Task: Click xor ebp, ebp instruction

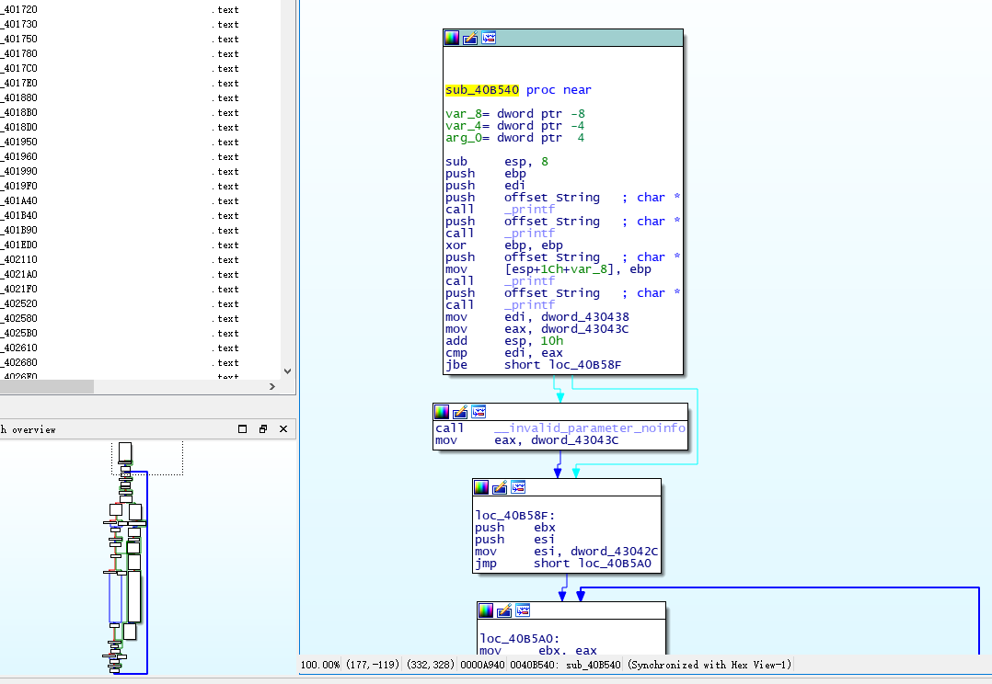Action: tap(504, 245)
